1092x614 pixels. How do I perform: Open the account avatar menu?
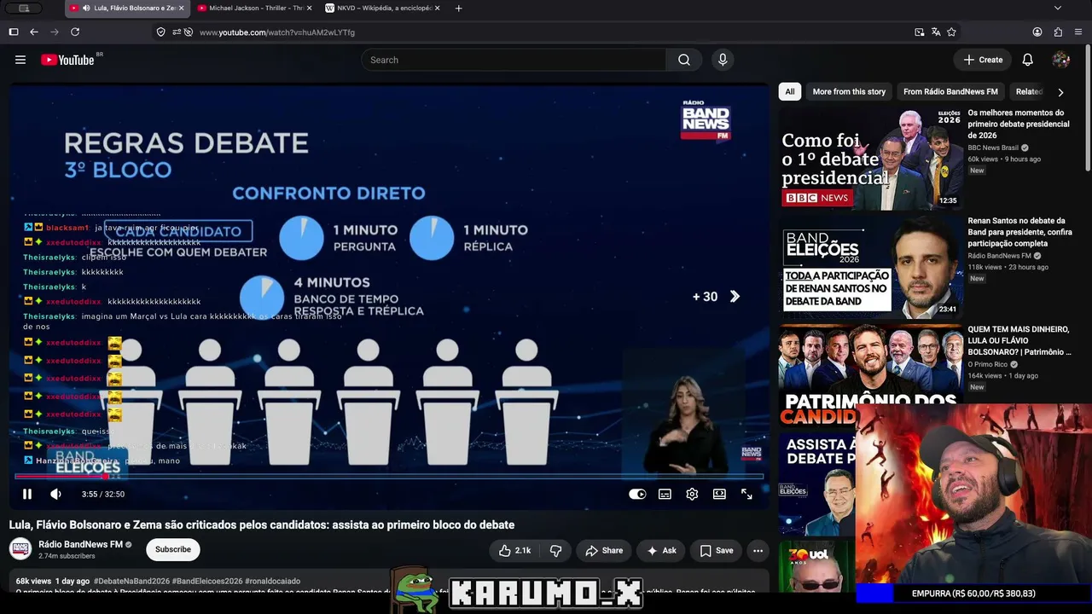[x=1061, y=60]
